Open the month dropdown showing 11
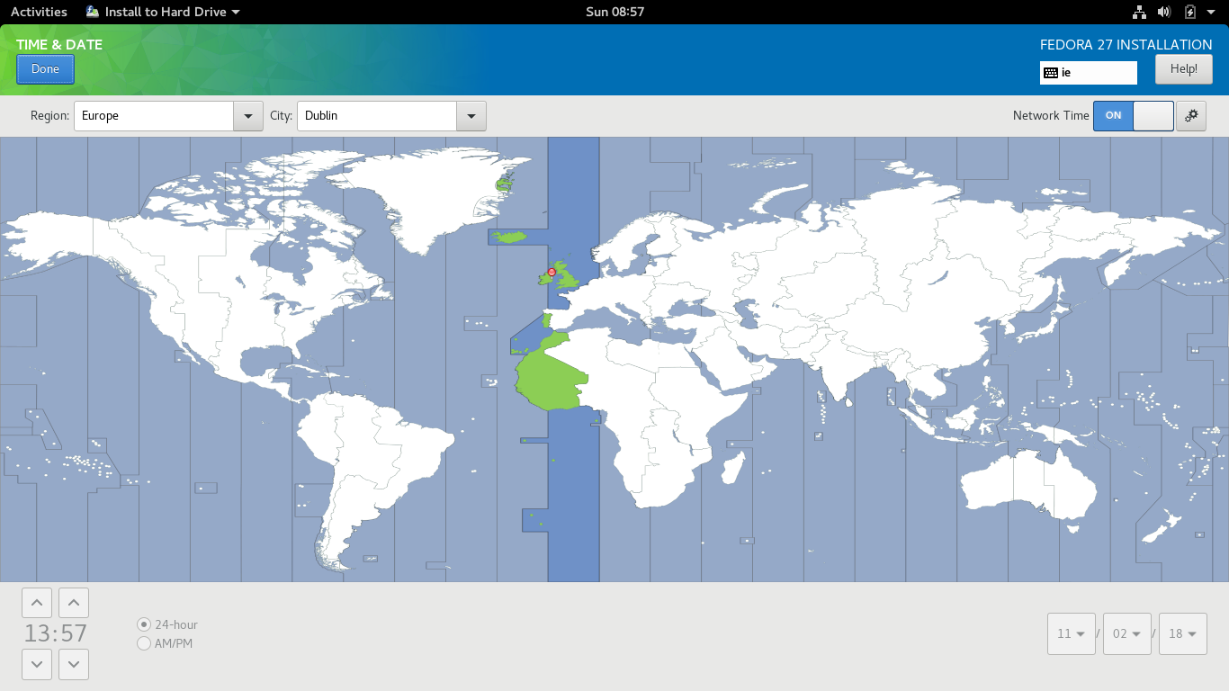1229x691 pixels. tap(1072, 633)
